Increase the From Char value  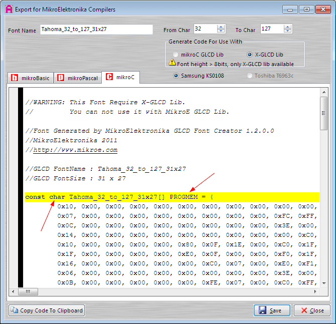(x=221, y=27)
